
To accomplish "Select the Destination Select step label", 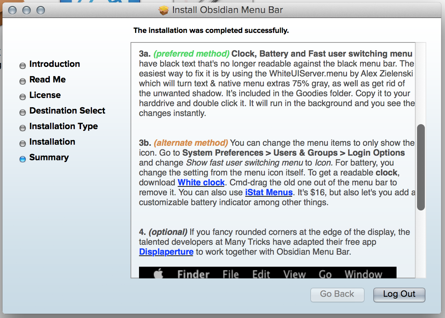I will click(67, 111).
